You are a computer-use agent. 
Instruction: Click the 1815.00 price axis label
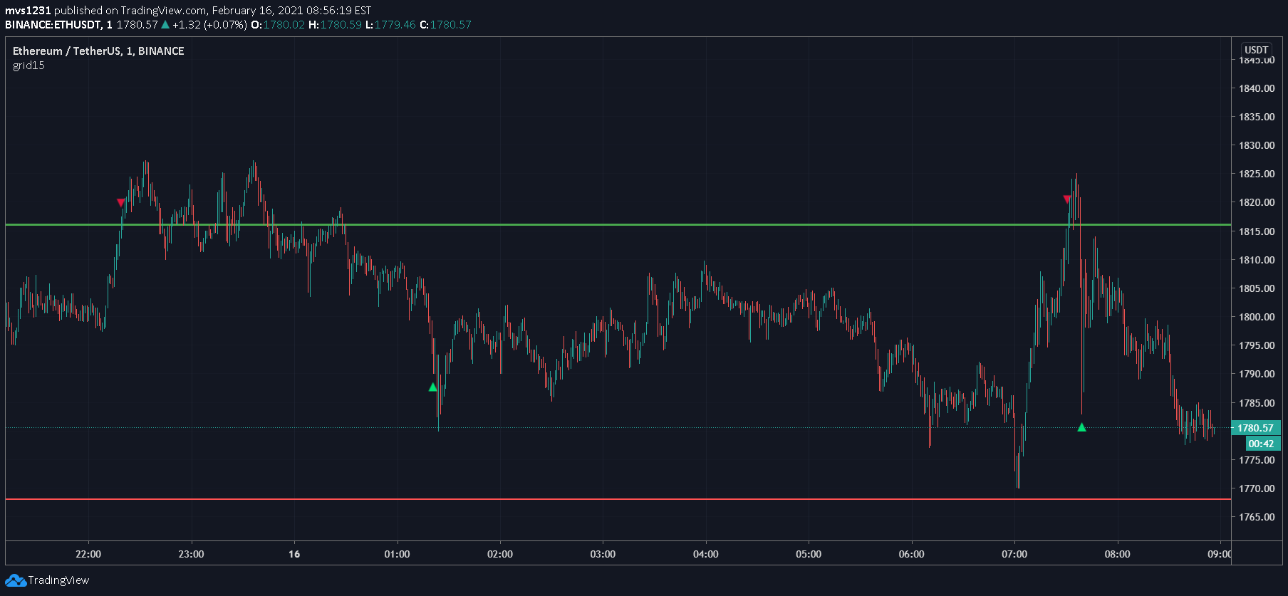tap(1257, 231)
